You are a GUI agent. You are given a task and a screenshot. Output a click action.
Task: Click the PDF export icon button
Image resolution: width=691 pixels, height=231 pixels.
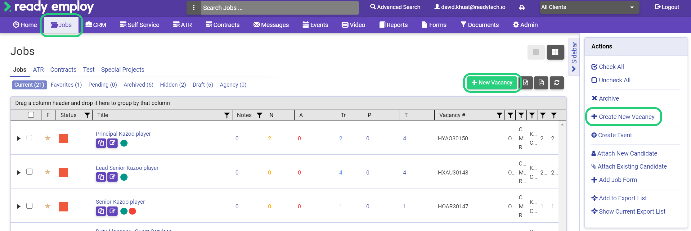tap(541, 83)
